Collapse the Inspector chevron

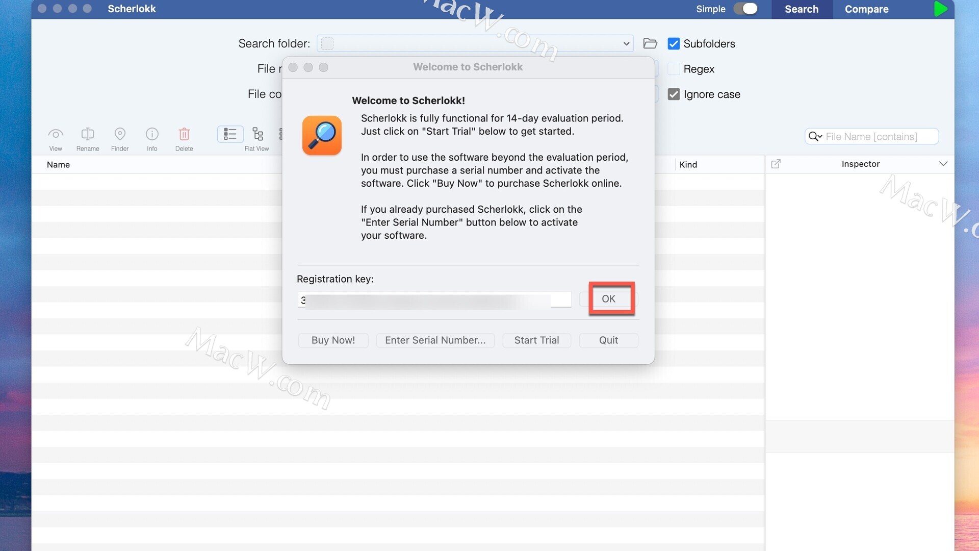[943, 164]
